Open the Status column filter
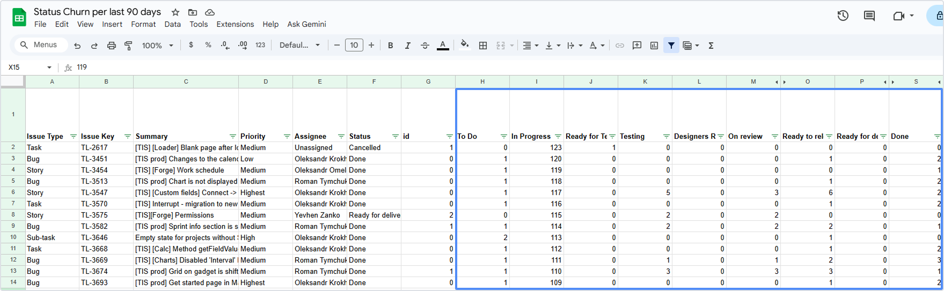The height and width of the screenshot is (291, 944). coord(396,137)
